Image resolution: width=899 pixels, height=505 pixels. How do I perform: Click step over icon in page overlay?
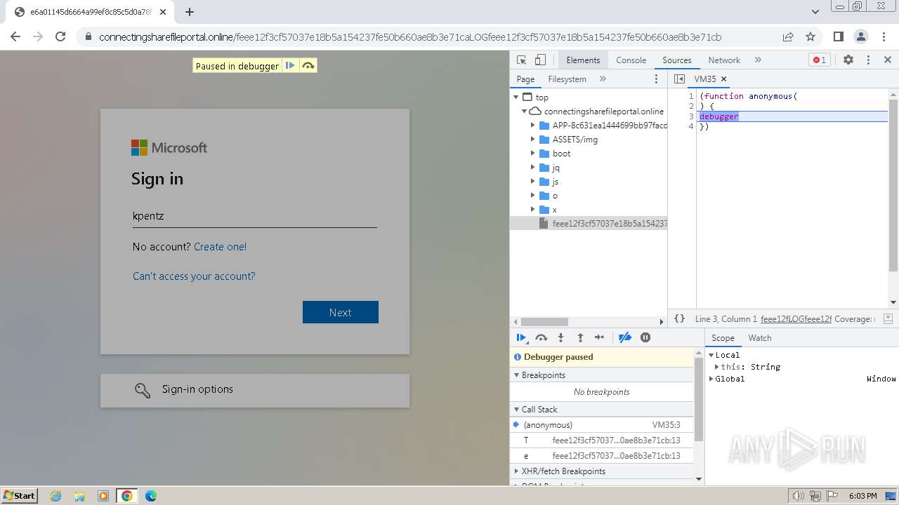coord(308,66)
